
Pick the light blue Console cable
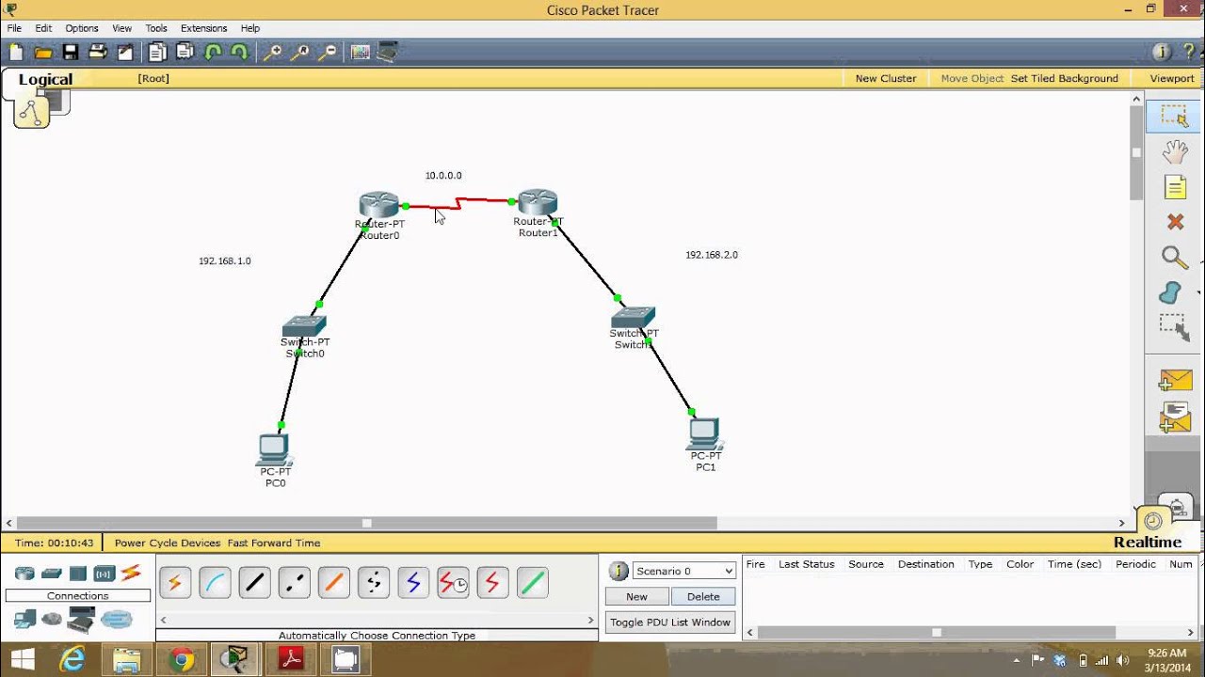coord(215,583)
